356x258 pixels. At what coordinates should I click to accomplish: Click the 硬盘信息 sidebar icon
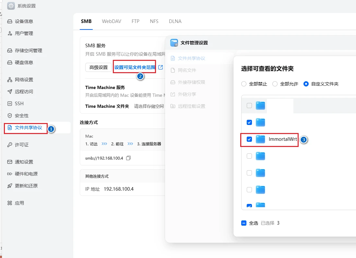tap(9, 62)
